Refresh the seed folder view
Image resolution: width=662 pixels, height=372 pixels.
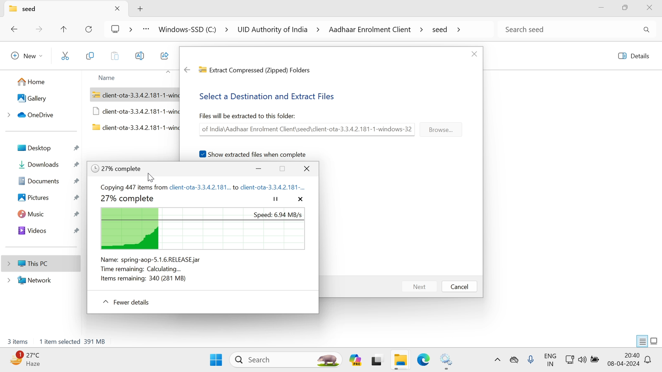tap(89, 29)
